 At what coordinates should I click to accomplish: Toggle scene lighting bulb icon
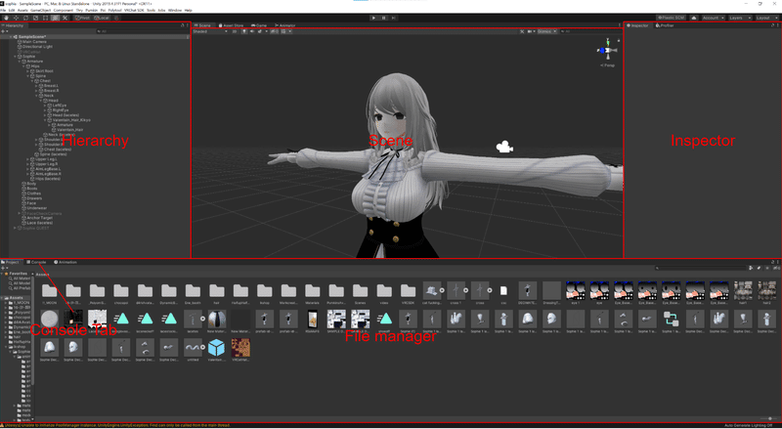click(x=244, y=31)
